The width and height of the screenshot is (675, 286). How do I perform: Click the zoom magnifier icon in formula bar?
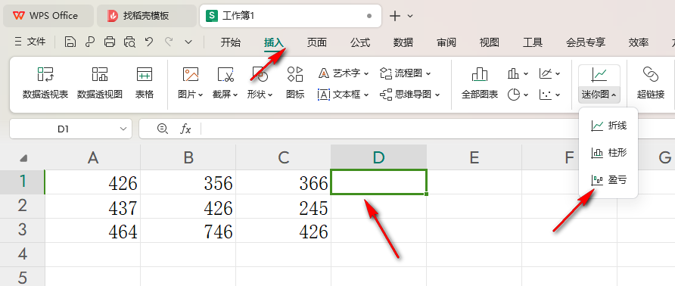tap(162, 129)
